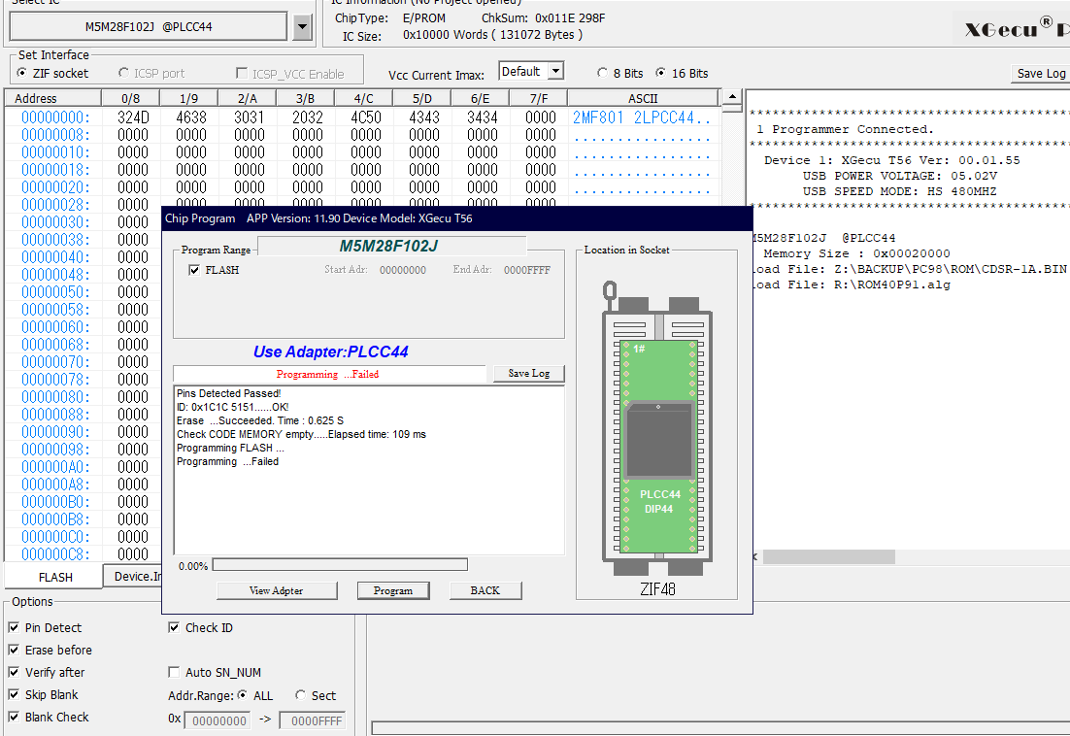
Task: Uncheck the Check ID option
Action: (x=175, y=628)
